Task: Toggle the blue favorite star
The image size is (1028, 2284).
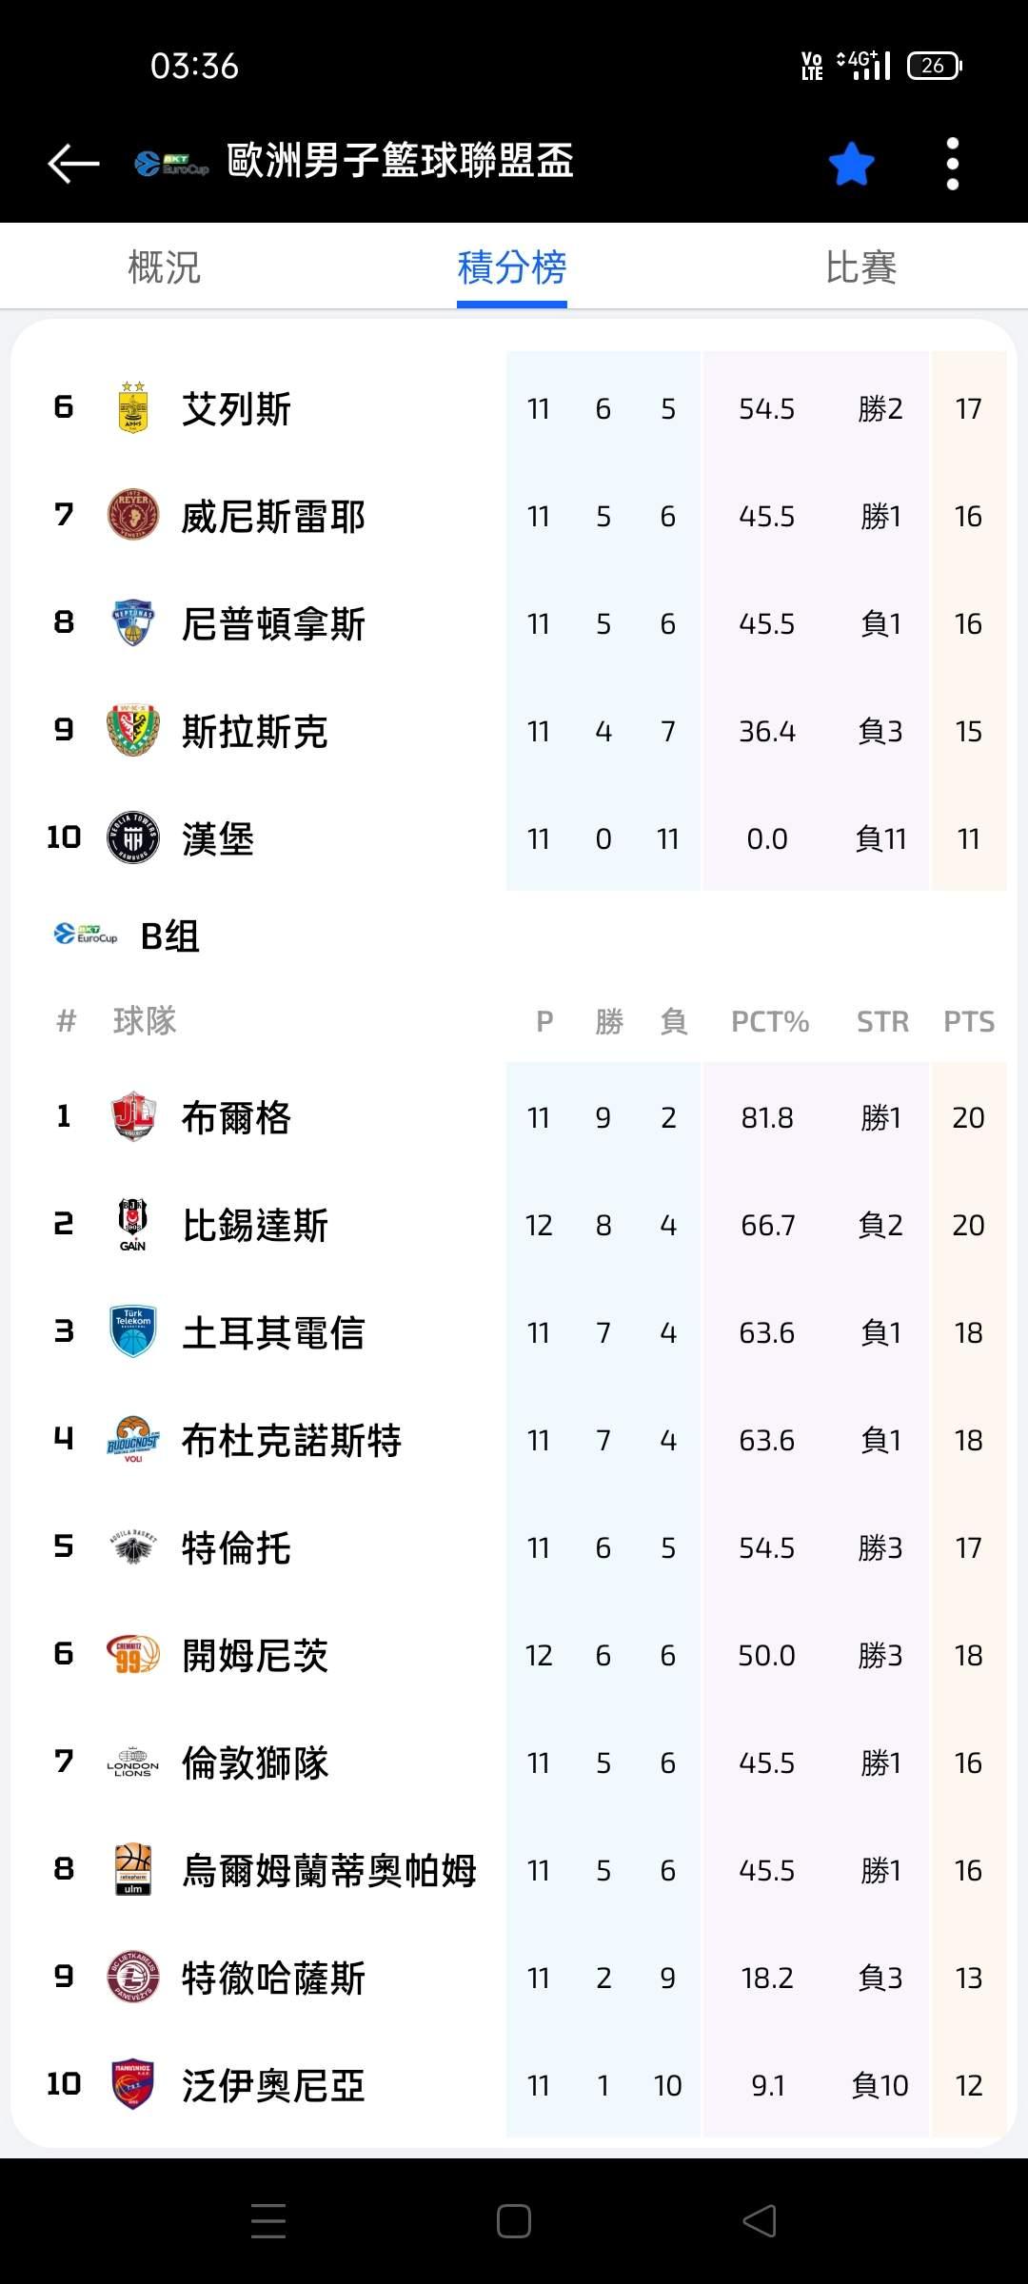Action: [851, 164]
